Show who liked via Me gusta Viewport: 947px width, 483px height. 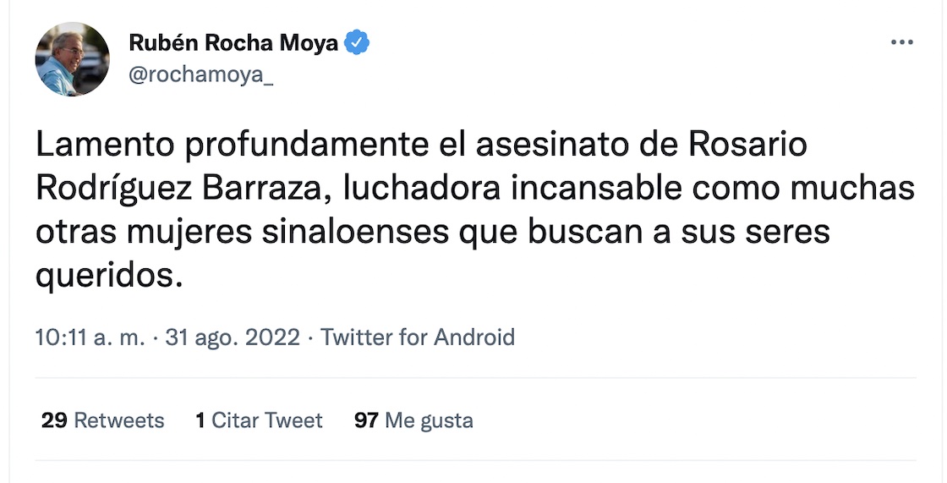click(429, 420)
